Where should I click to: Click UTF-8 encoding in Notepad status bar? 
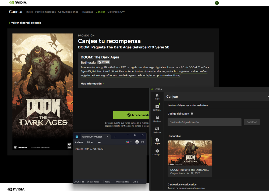[135, 182]
